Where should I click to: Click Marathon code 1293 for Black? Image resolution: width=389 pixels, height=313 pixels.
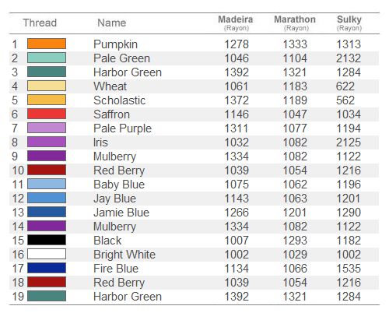295,241
